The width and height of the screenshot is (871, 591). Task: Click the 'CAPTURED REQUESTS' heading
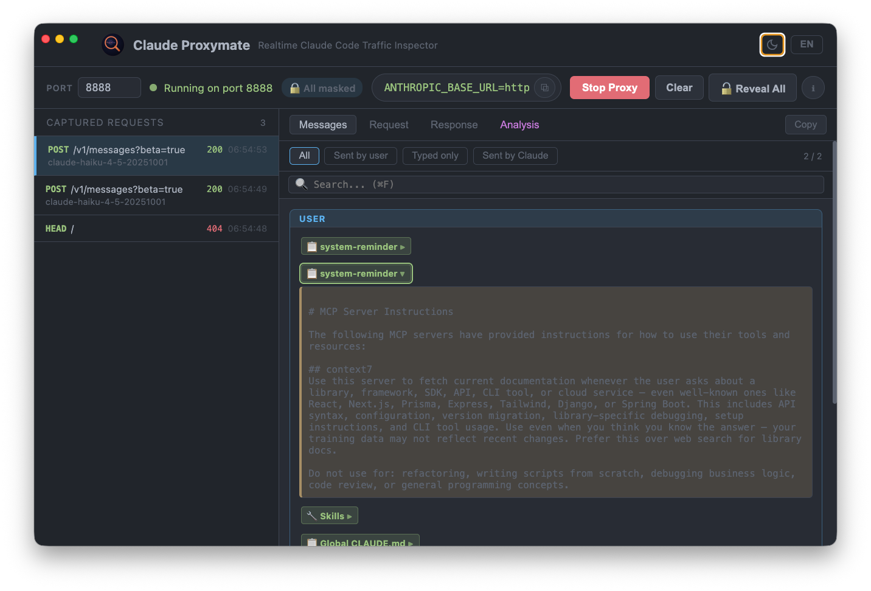click(105, 122)
